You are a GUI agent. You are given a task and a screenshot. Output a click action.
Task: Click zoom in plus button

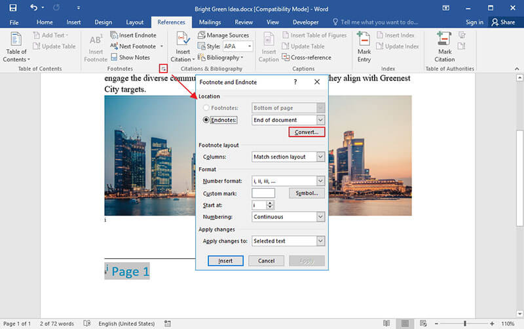click(492, 323)
